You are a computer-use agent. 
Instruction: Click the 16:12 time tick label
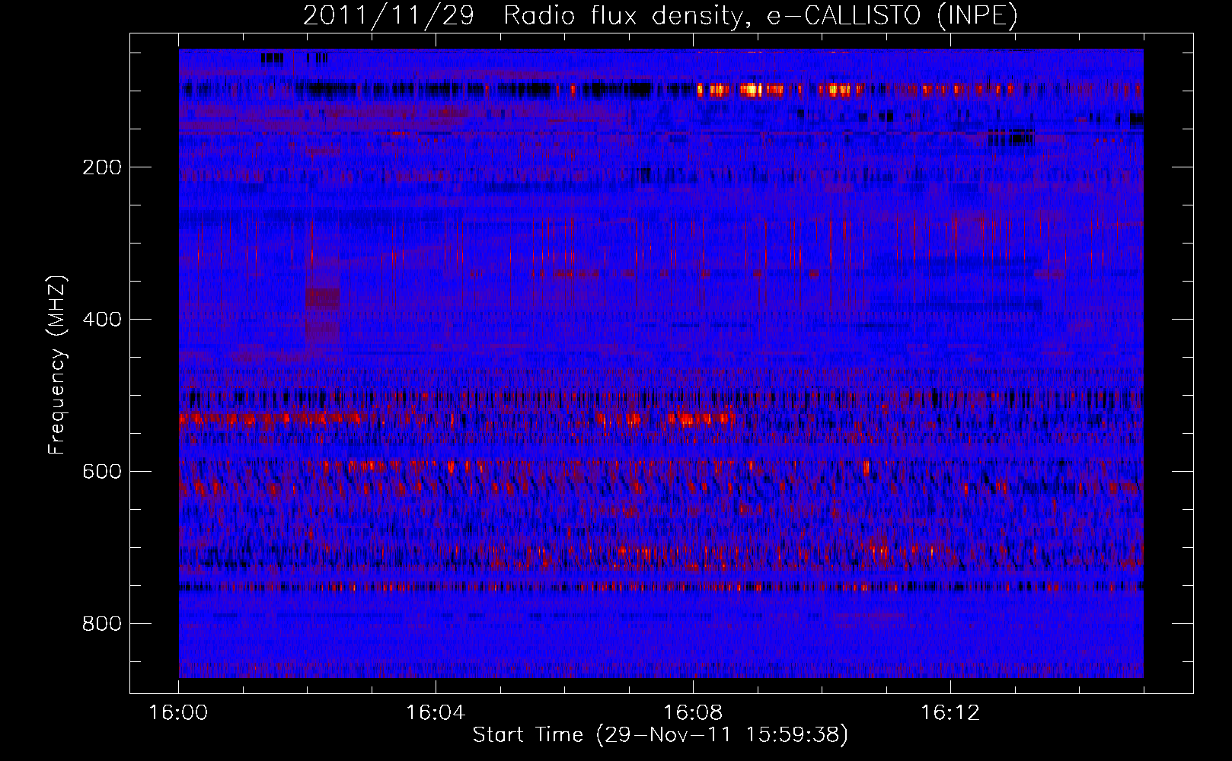[950, 713]
